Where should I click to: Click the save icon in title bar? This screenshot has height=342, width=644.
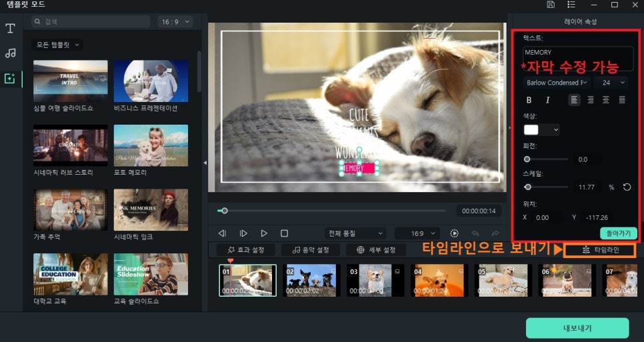click(x=551, y=5)
